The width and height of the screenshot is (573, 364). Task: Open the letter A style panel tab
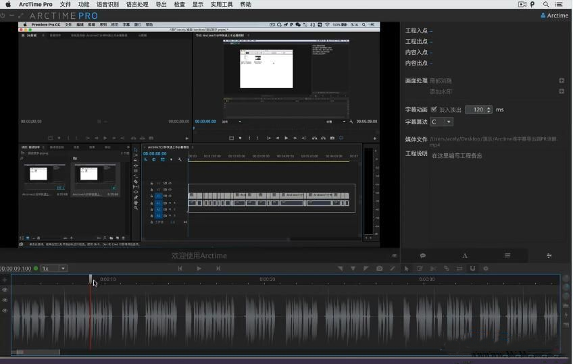click(x=465, y=256)
